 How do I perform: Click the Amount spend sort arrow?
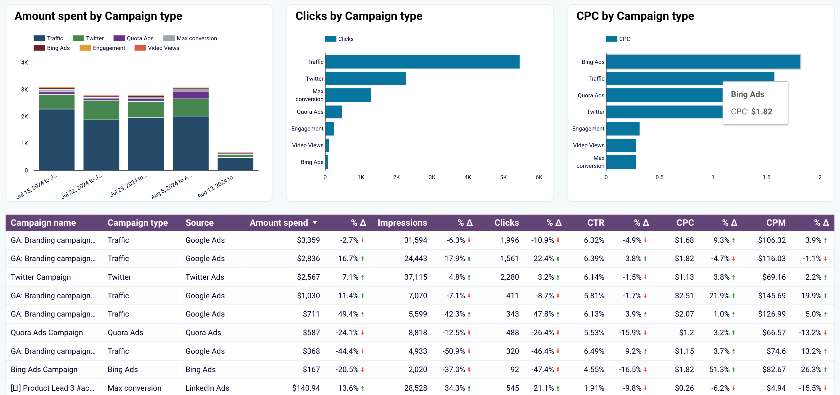point(315,223)
